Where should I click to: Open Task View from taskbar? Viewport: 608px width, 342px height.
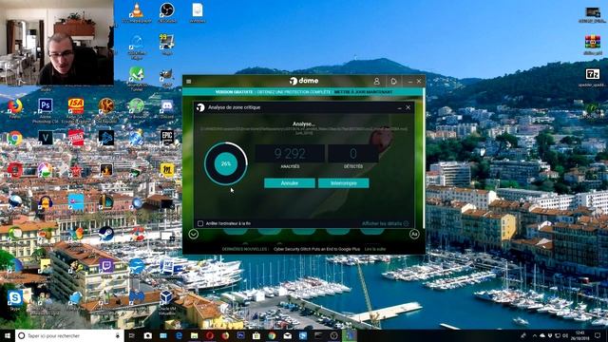tap(132, 335)
